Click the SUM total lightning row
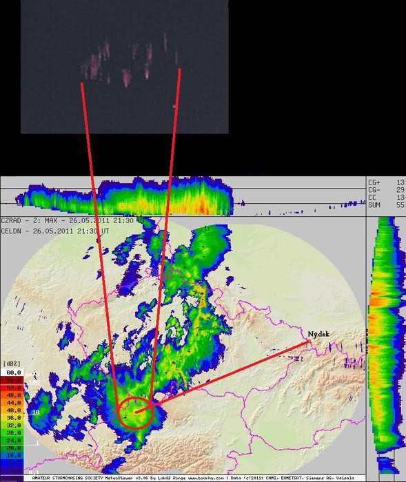The height and width of the screenshot is (482, 406). click(x=386, y=205)
